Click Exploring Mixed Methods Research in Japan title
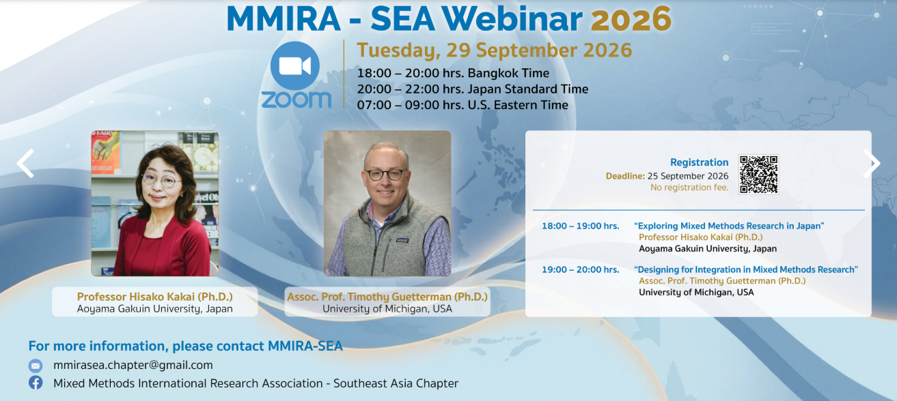Image resolution: width=897 pixels, height=401 pixels. 730,226
